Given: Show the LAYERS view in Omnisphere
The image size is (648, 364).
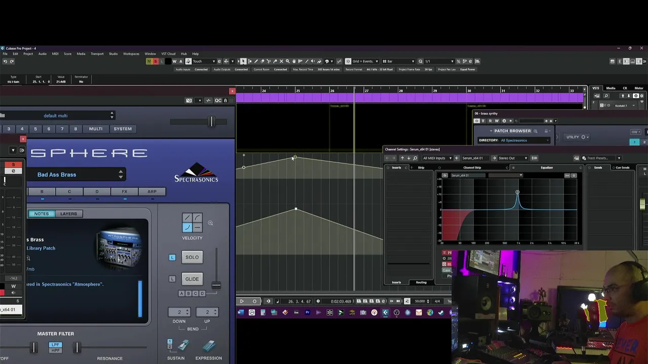Looking at the screenshot, I should (68, 214).
